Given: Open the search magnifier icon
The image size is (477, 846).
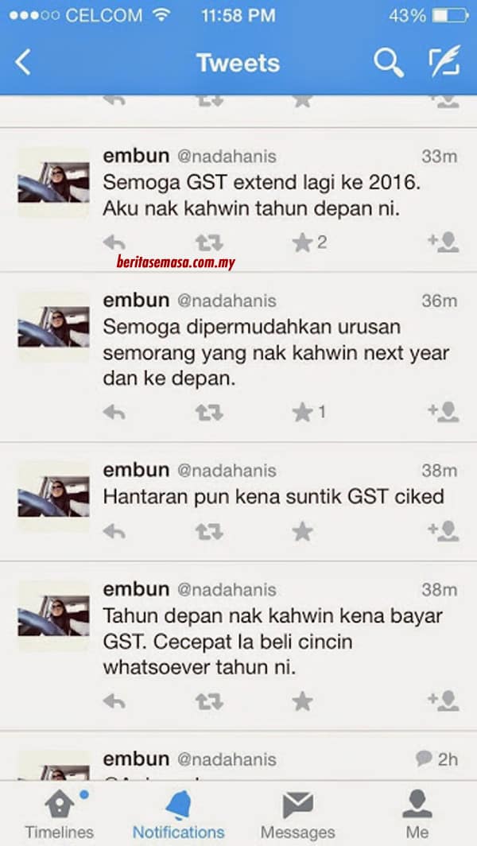Looking at the screenshot, I should point(389,63).
